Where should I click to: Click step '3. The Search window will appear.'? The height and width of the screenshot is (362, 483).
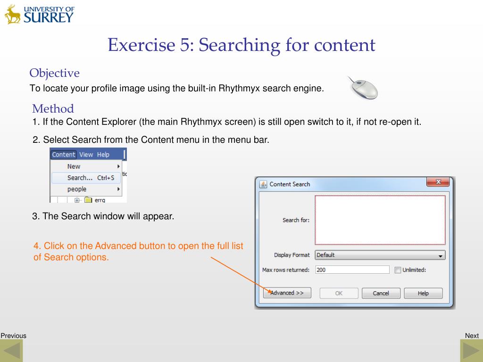click(x=103, y=216)
